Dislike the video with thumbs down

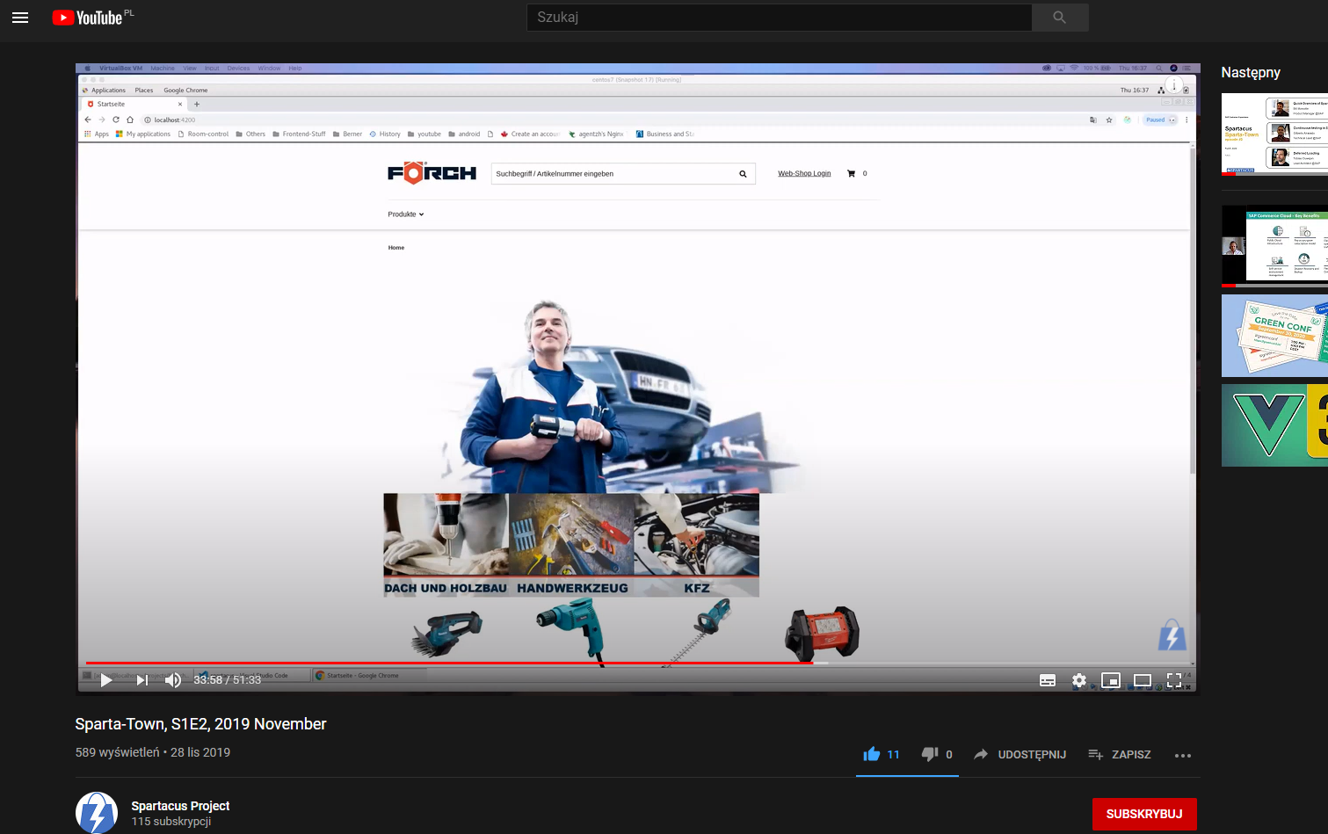[930, 754]
